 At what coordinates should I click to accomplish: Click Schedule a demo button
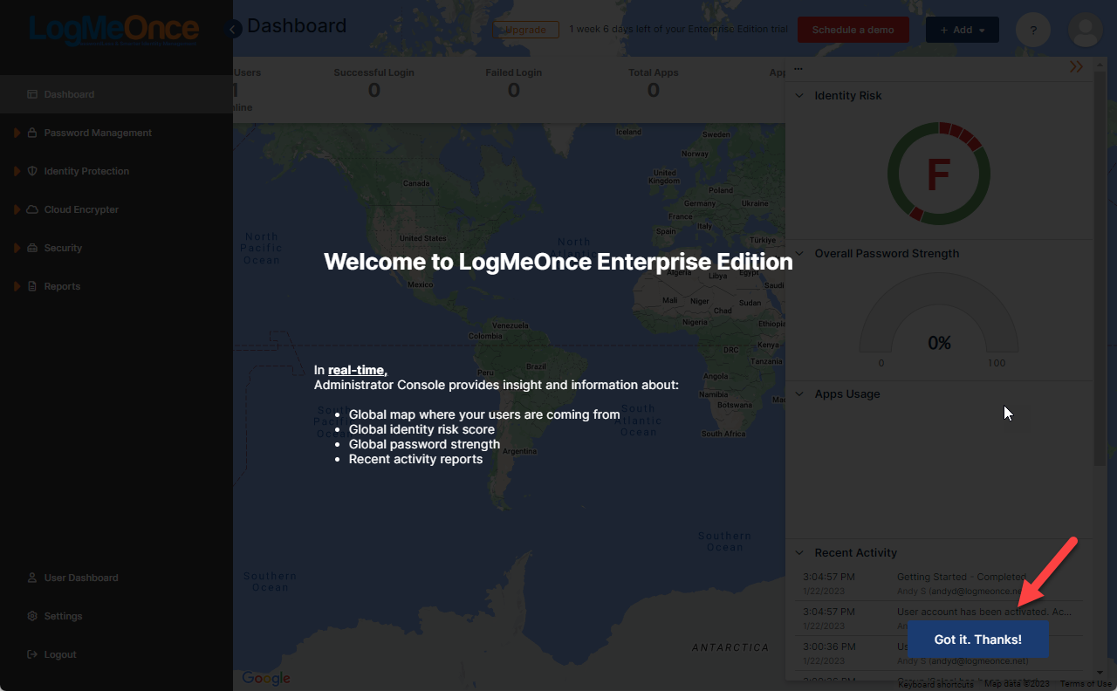pos(853,30)
